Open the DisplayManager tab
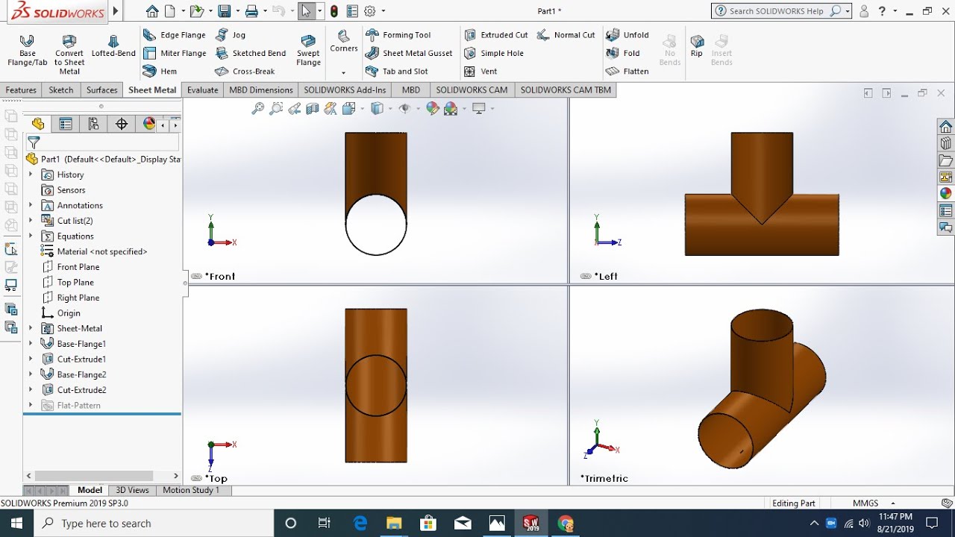Image resolution: width=955 pixels, height=537 pixels. 149,124
